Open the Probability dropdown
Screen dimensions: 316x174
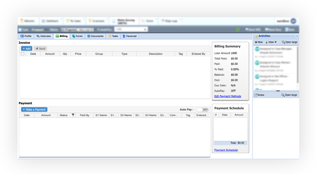[x=131, y=29]
